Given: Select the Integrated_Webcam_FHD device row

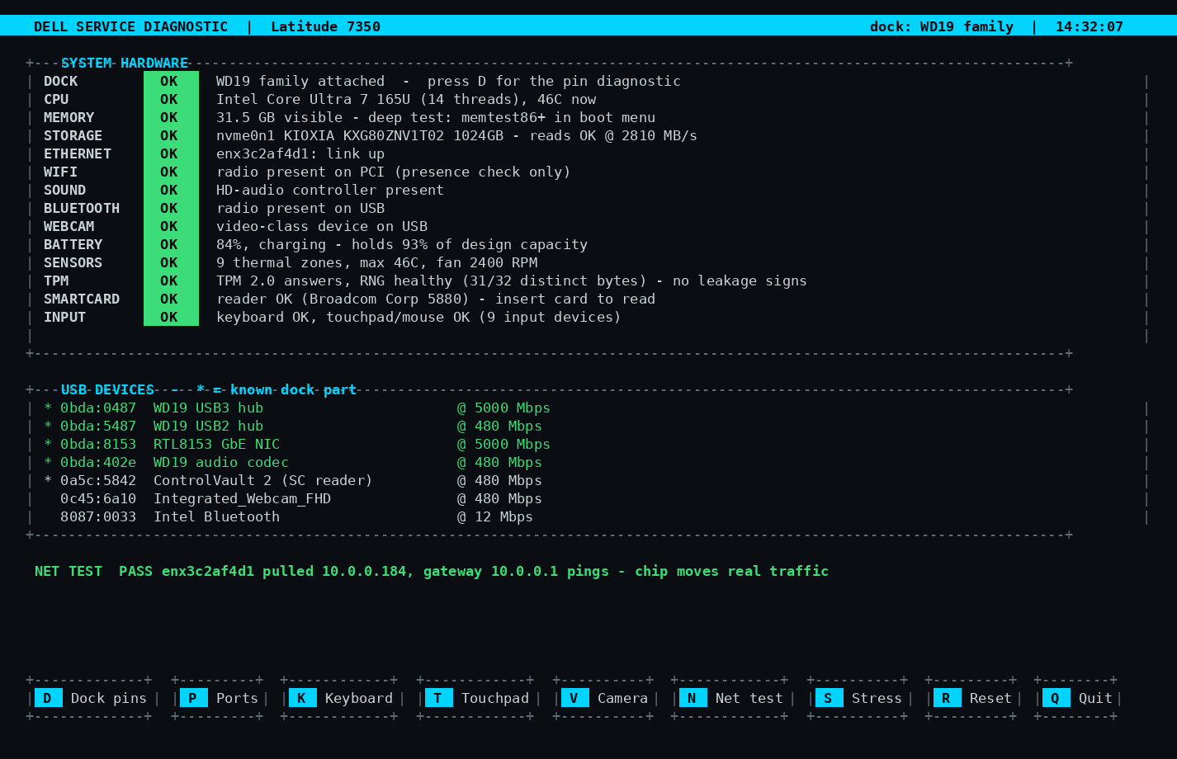Looking at the screenshot, I should (301, 498).
